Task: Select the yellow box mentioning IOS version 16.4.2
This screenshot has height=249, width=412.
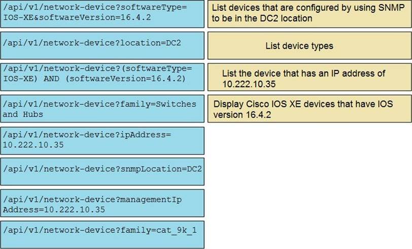Action: pos(310,109)
